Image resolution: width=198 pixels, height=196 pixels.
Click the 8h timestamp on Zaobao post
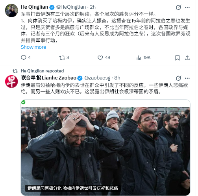(117, 78)
